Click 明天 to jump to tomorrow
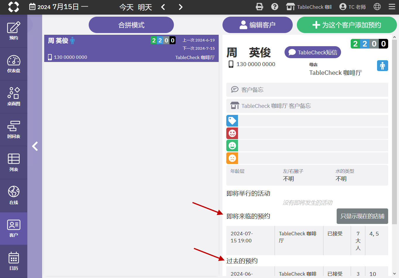This screenshot has width=399, height=278. point(145,7)
